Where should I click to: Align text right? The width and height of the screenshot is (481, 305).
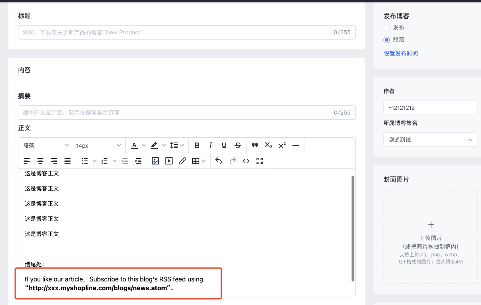(54, 161)
